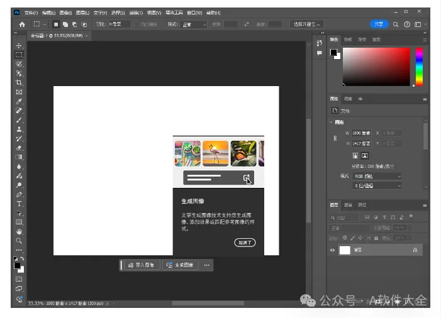The width and height of the screenshot is (441, 318).
Task: Toggle link between canvas width and height
Action: tap(335, 138)
